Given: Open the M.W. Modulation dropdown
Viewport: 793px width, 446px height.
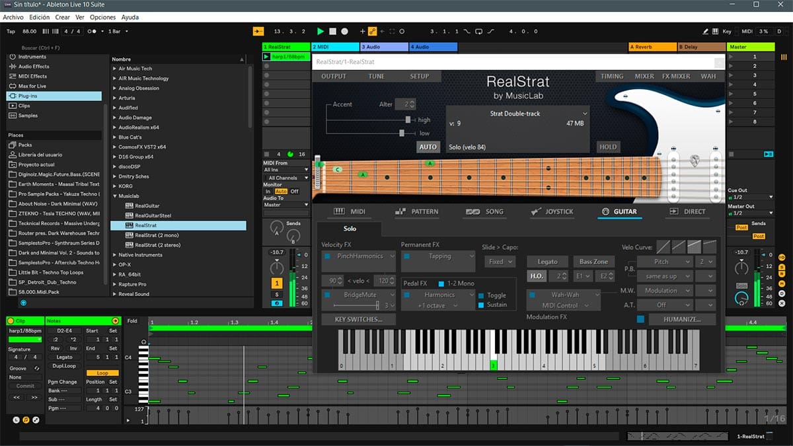Looking at the screenshot, I should pyautogui.click(x=665, y=291).
